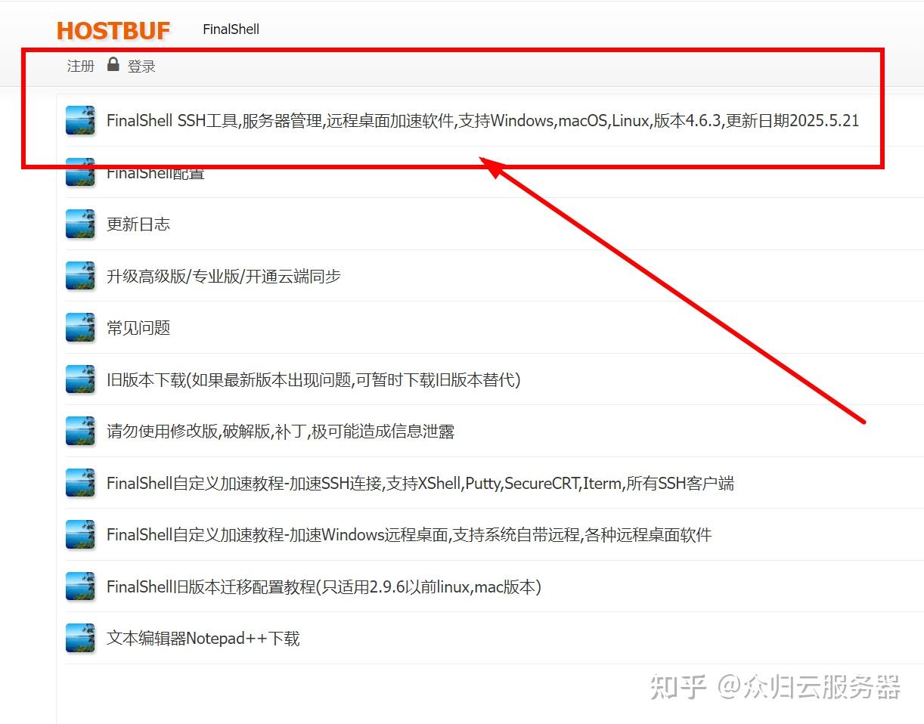924x724 pixels.
Task: Click the icon beside 常见问题
Action: point(80,327)
